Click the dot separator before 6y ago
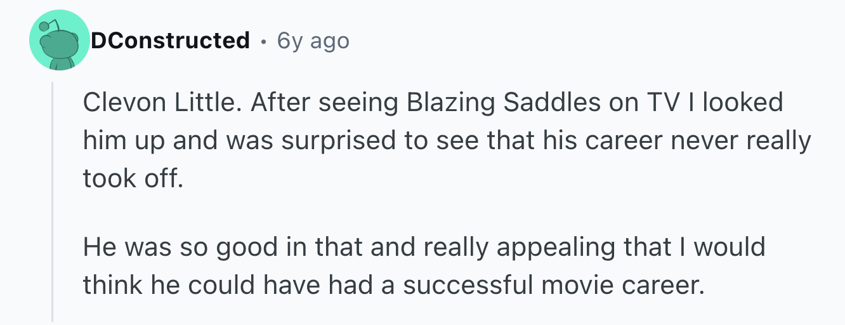 coord(264,42)
